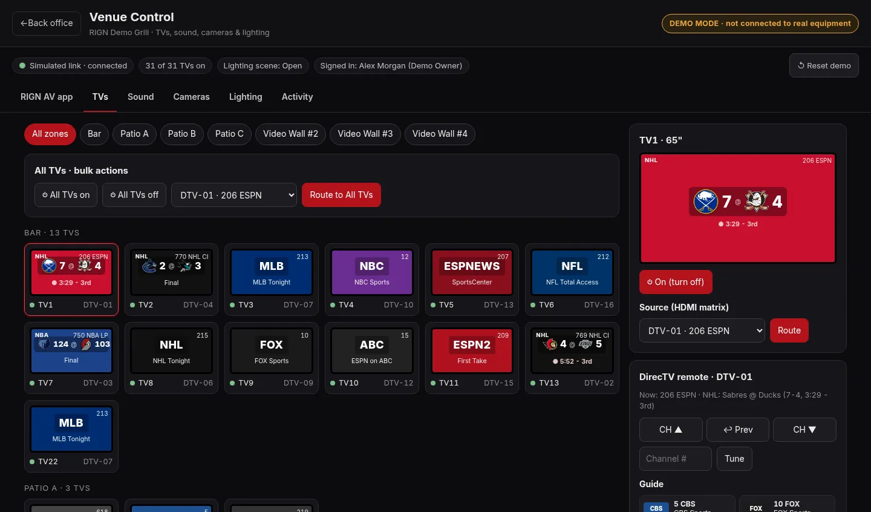Viewport: 871px width, 512px height.
Task: Select the TV11 ESPN2 First Take tile
Action: click(472, 358)
